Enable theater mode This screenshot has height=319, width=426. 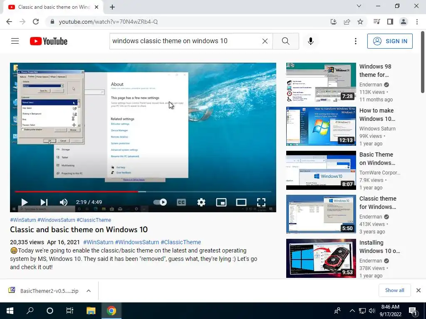241,202
